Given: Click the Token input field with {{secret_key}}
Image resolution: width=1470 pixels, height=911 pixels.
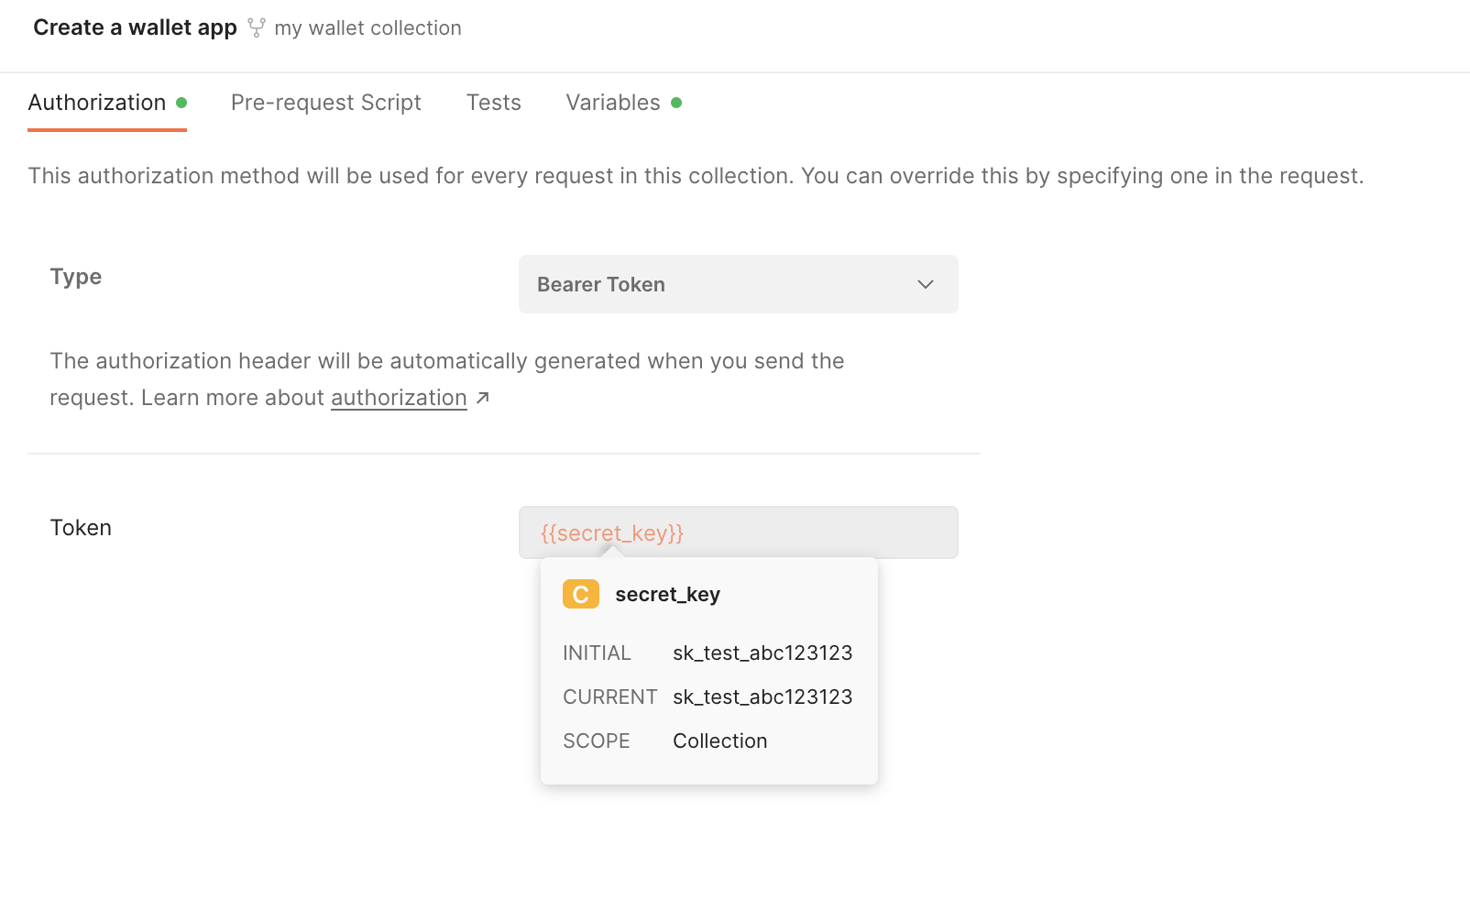Looking at the screenshot, I should pyautogui.click(x=739, y=532).
